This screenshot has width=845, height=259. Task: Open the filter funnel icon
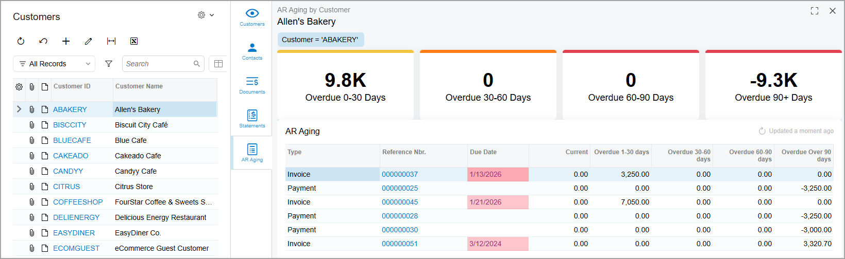(109, 64)
